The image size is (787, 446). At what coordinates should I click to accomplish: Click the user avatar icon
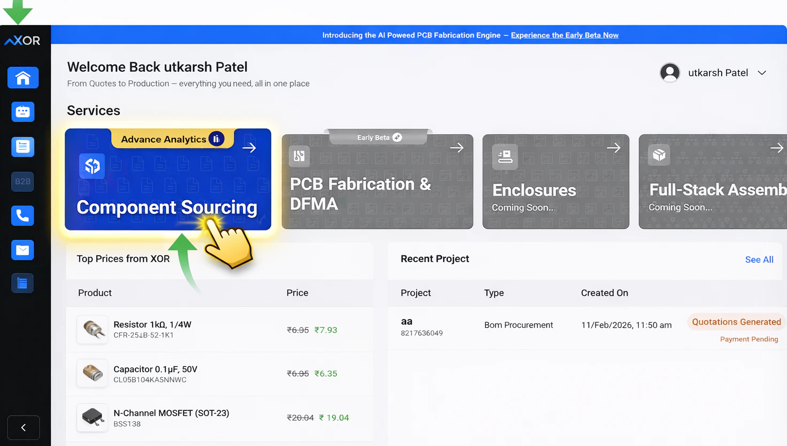(x=670, y=73)
